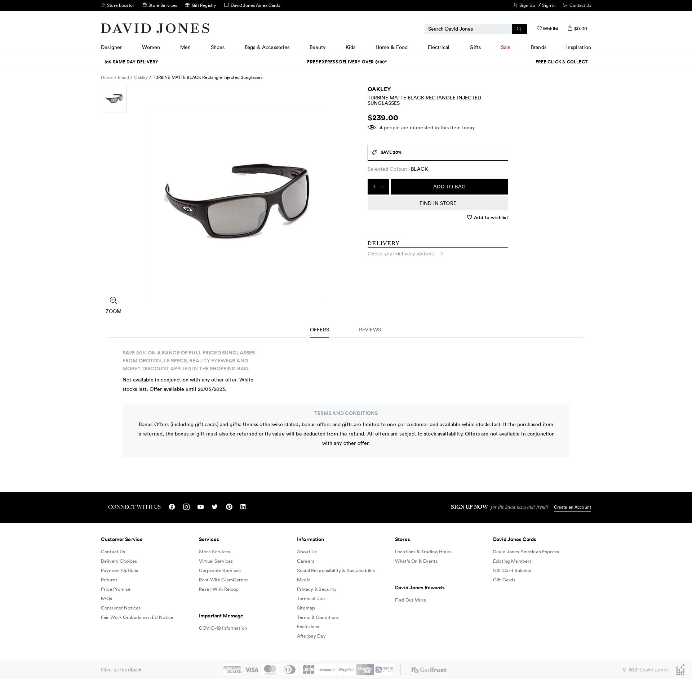Open the quantity dropdown
Image resolution: width=692 pixels, height=679 pixels.
point(378,187)
